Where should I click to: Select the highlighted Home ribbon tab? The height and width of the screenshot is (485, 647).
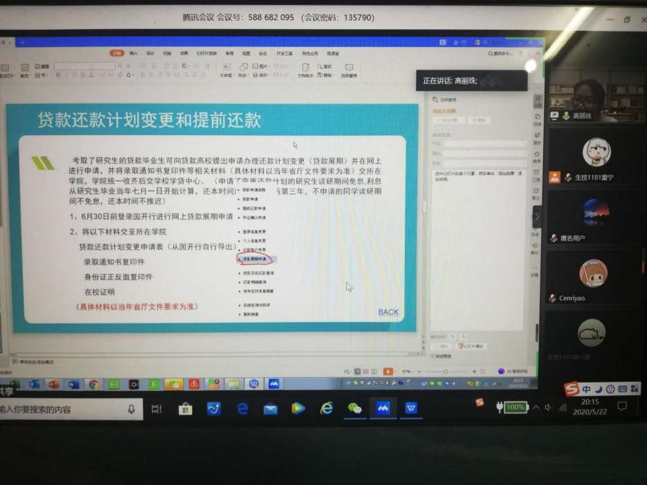[x=117, y=53]
